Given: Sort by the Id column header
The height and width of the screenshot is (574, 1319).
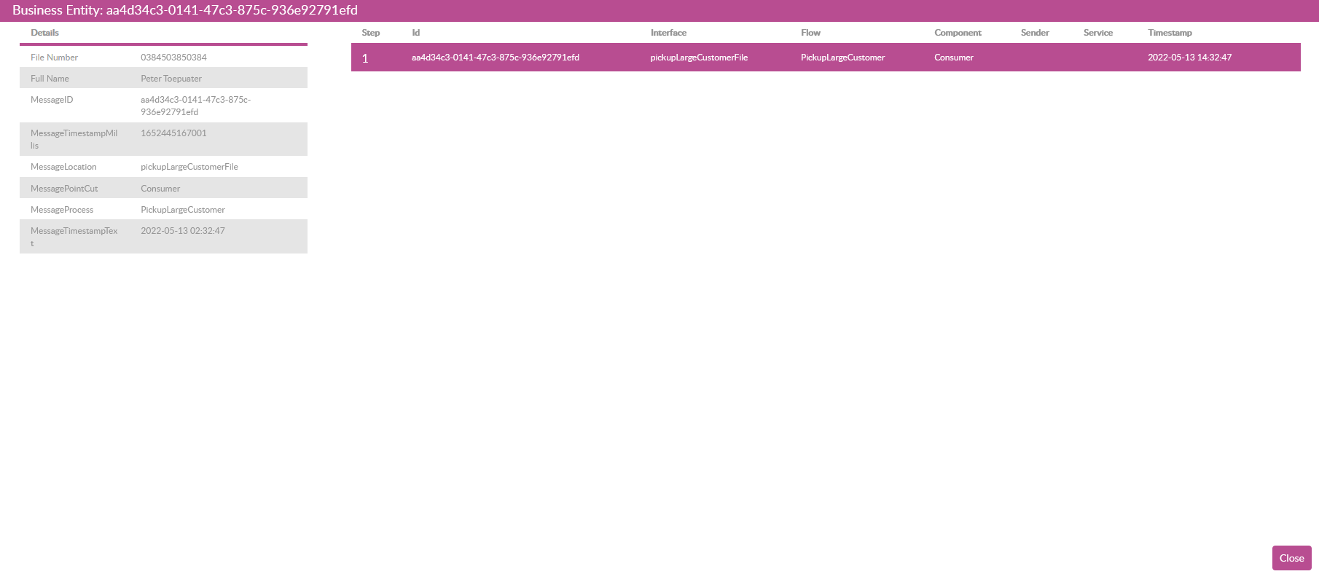Looking at the screenshot, I should [415, 33].
